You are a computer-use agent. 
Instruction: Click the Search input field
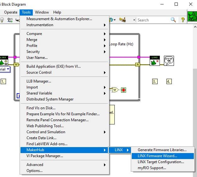pos(153,20)
